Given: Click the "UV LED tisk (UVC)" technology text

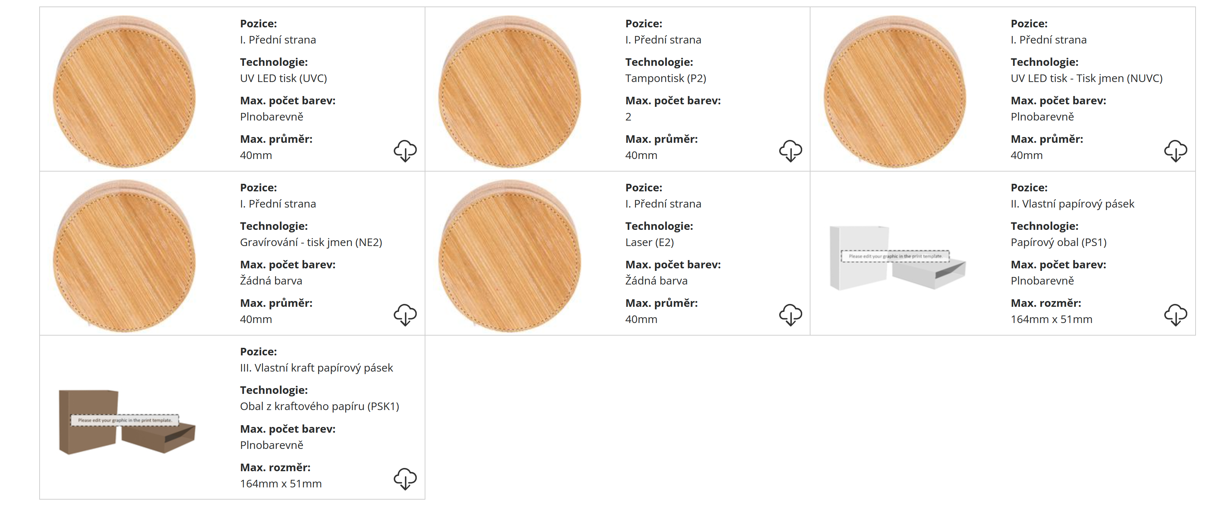Looking at the screenshot, I should (284, 78).
